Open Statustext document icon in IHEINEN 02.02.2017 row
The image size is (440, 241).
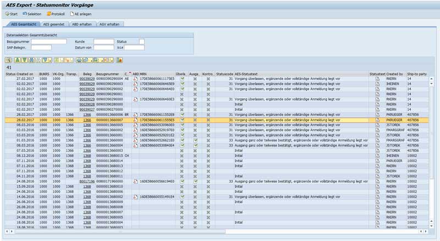tap(377, 84)
